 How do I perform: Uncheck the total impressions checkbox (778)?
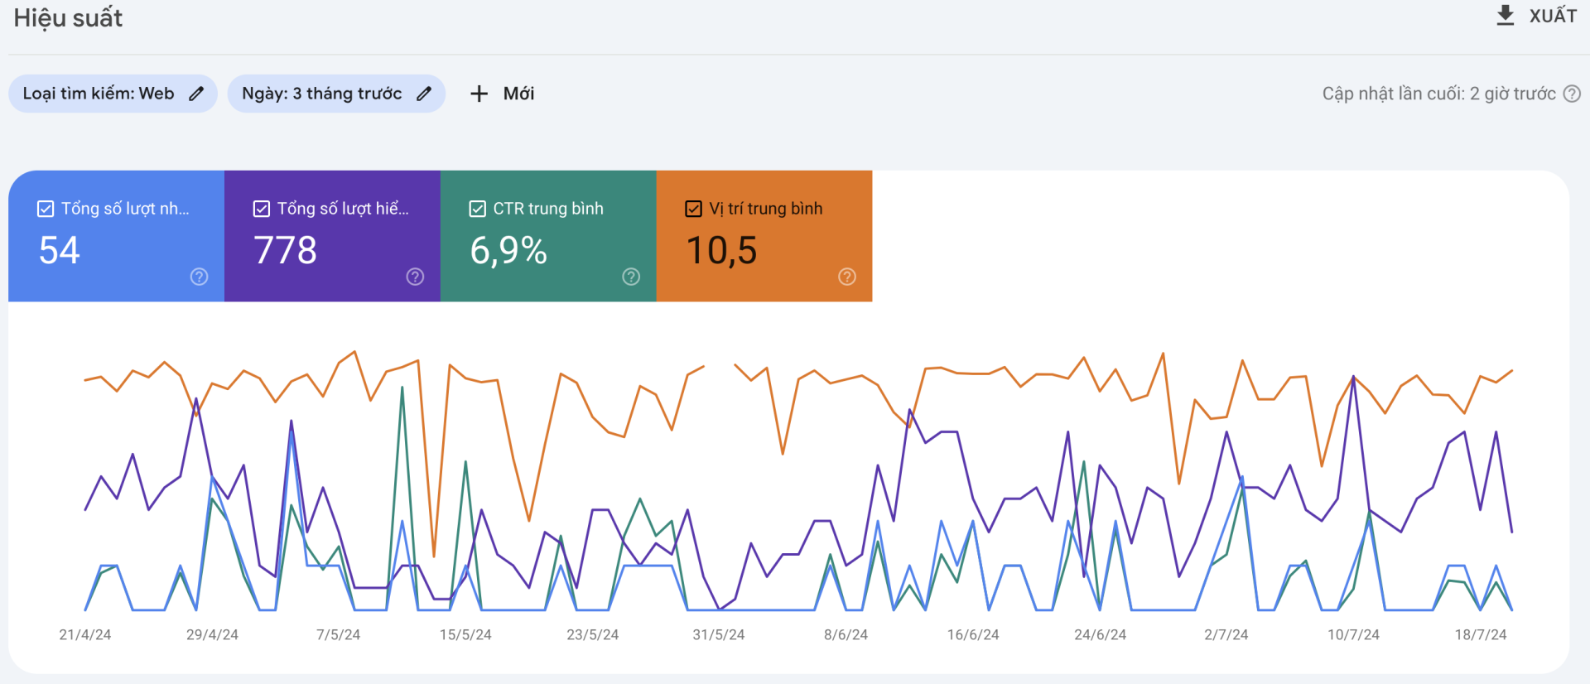[x=262, y=209]
